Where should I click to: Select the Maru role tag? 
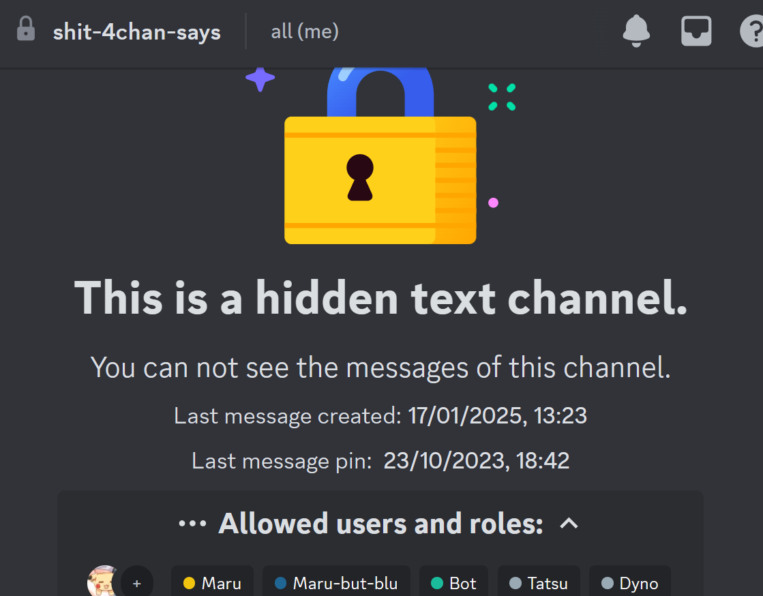212,582
